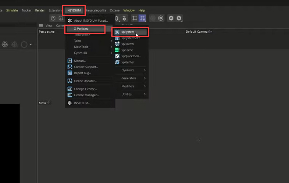The image size is (289, 183).
Task: Open the Window menu
Action: pos(129,10)
